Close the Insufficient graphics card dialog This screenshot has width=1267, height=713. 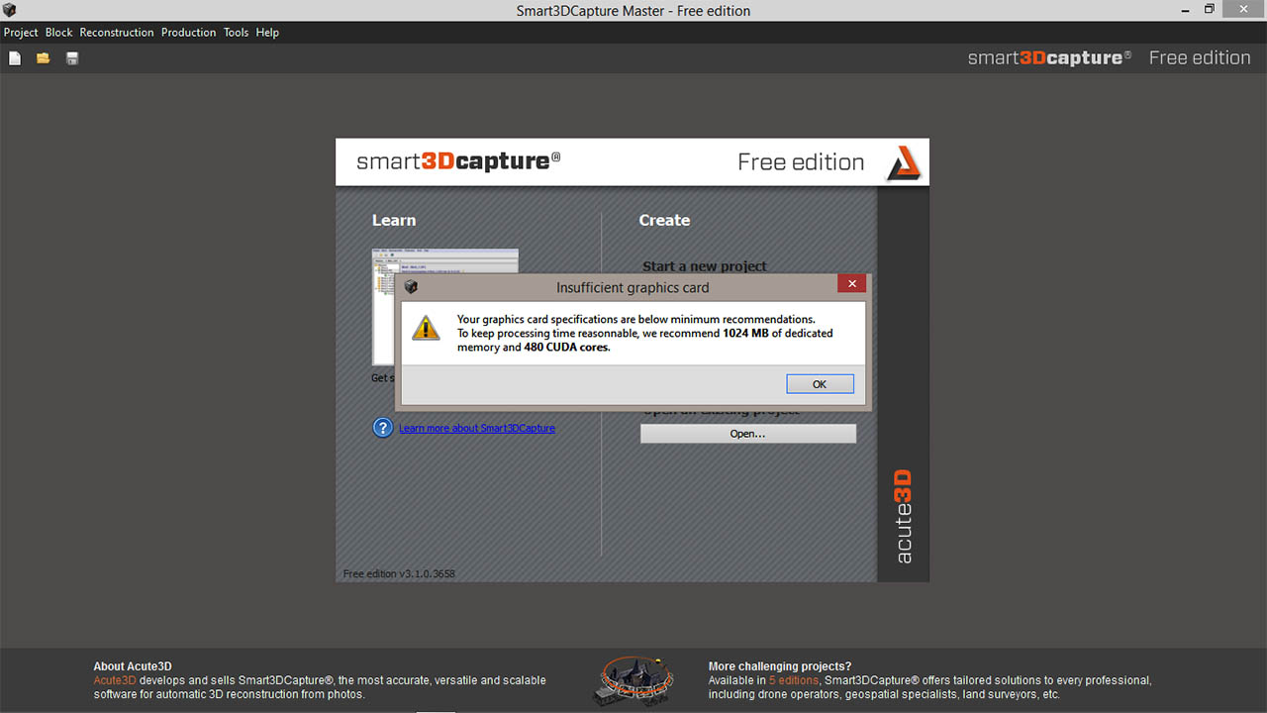[x=851, y=284]
